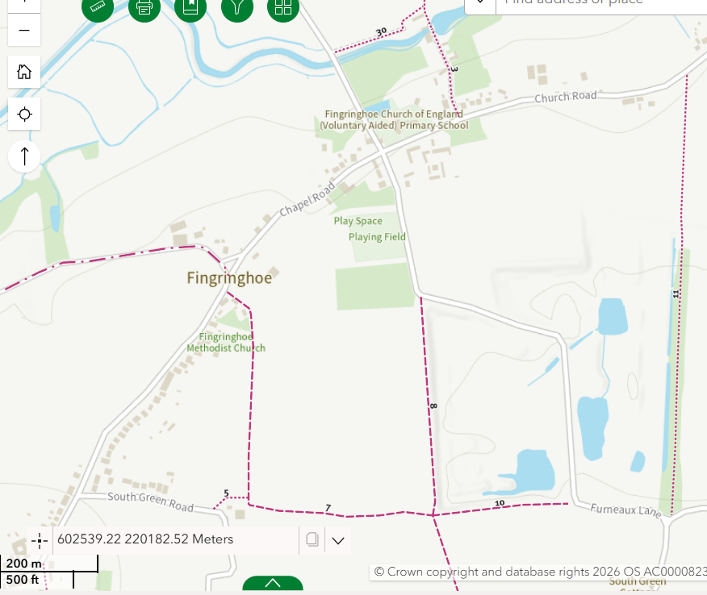Find my location with crosshair button
Viewport: 707px width, 595px height.
pos(24,114)
